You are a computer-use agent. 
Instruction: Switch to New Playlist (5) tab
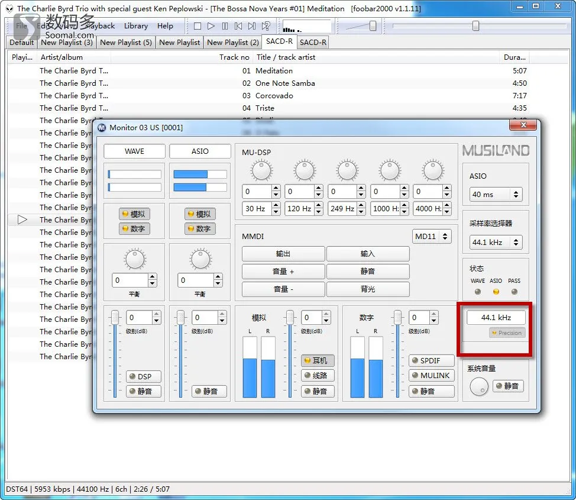tap(125, 42)
